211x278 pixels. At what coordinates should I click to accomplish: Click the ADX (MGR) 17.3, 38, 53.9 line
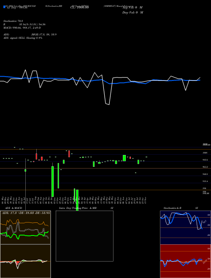point(30,35)
